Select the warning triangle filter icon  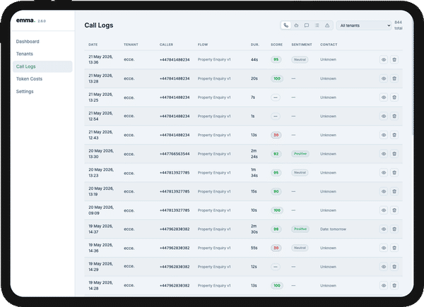[x=327, y=25]
